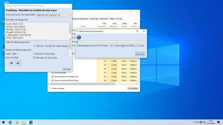Select the Audi: 2024.10.02 line
The image size is (223, 125).
coord(15,24)
